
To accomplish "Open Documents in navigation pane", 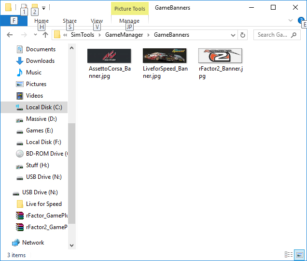I will click(41, 49).
